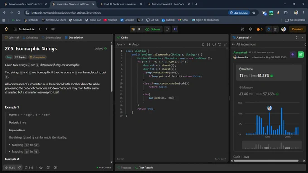The image size is (308, 173).
Task: Bookmark the code with the bookmark icon
Action: pos(208,44)
